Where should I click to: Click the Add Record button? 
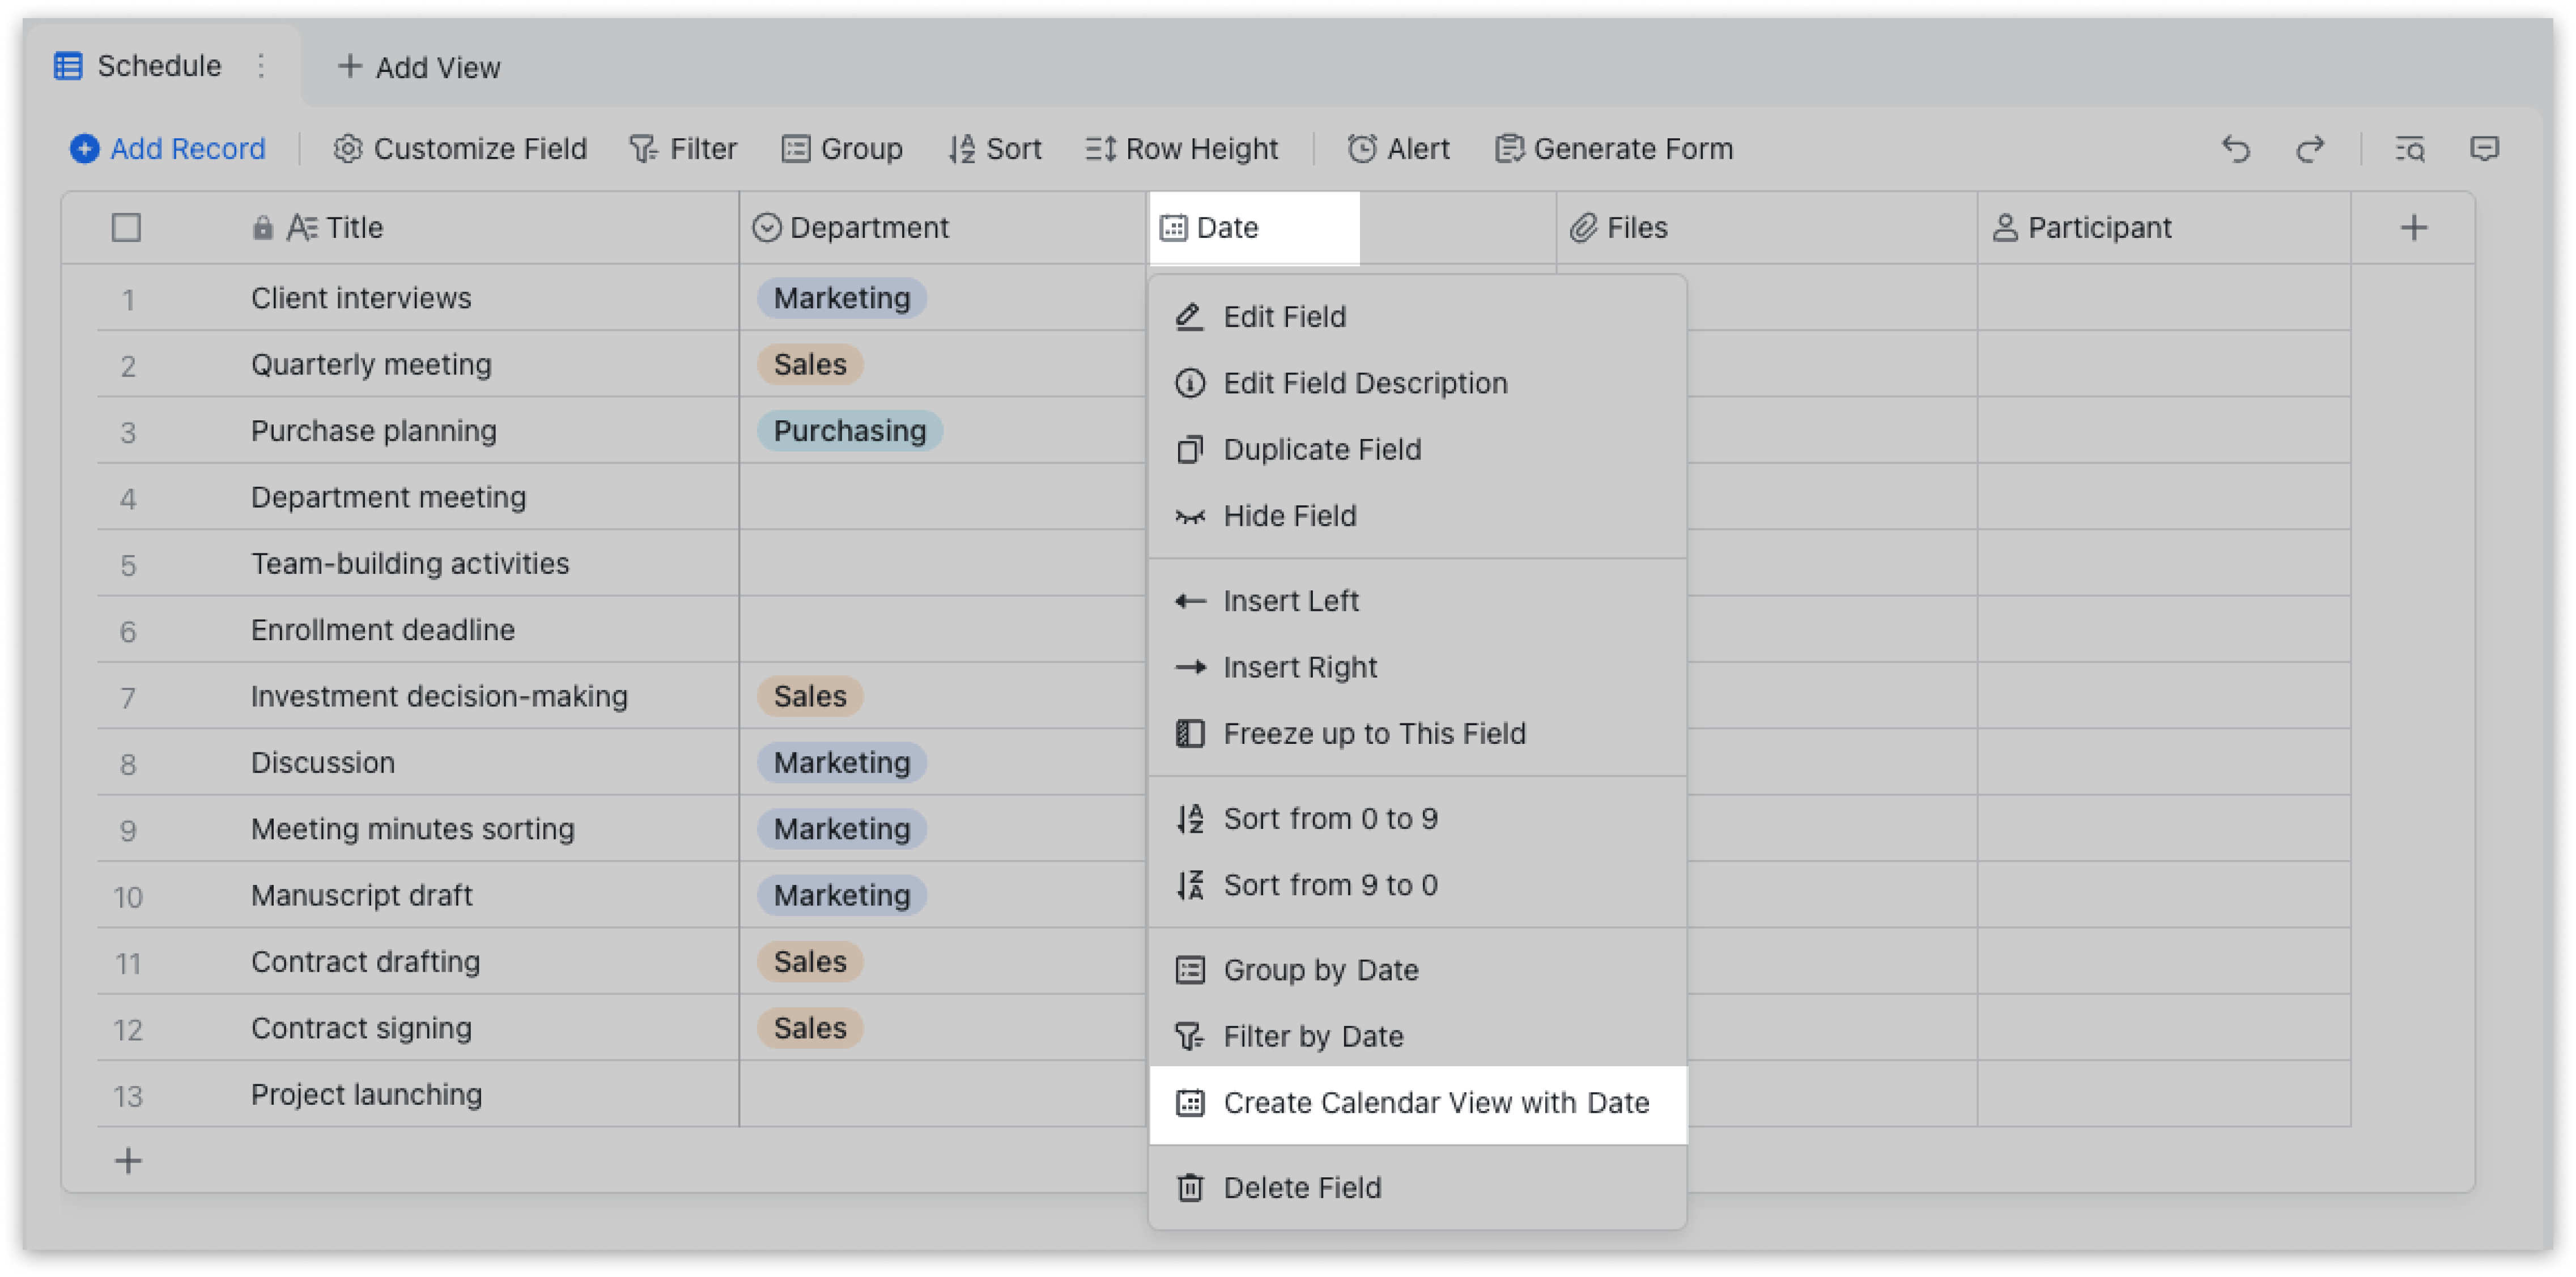(168, 148)
